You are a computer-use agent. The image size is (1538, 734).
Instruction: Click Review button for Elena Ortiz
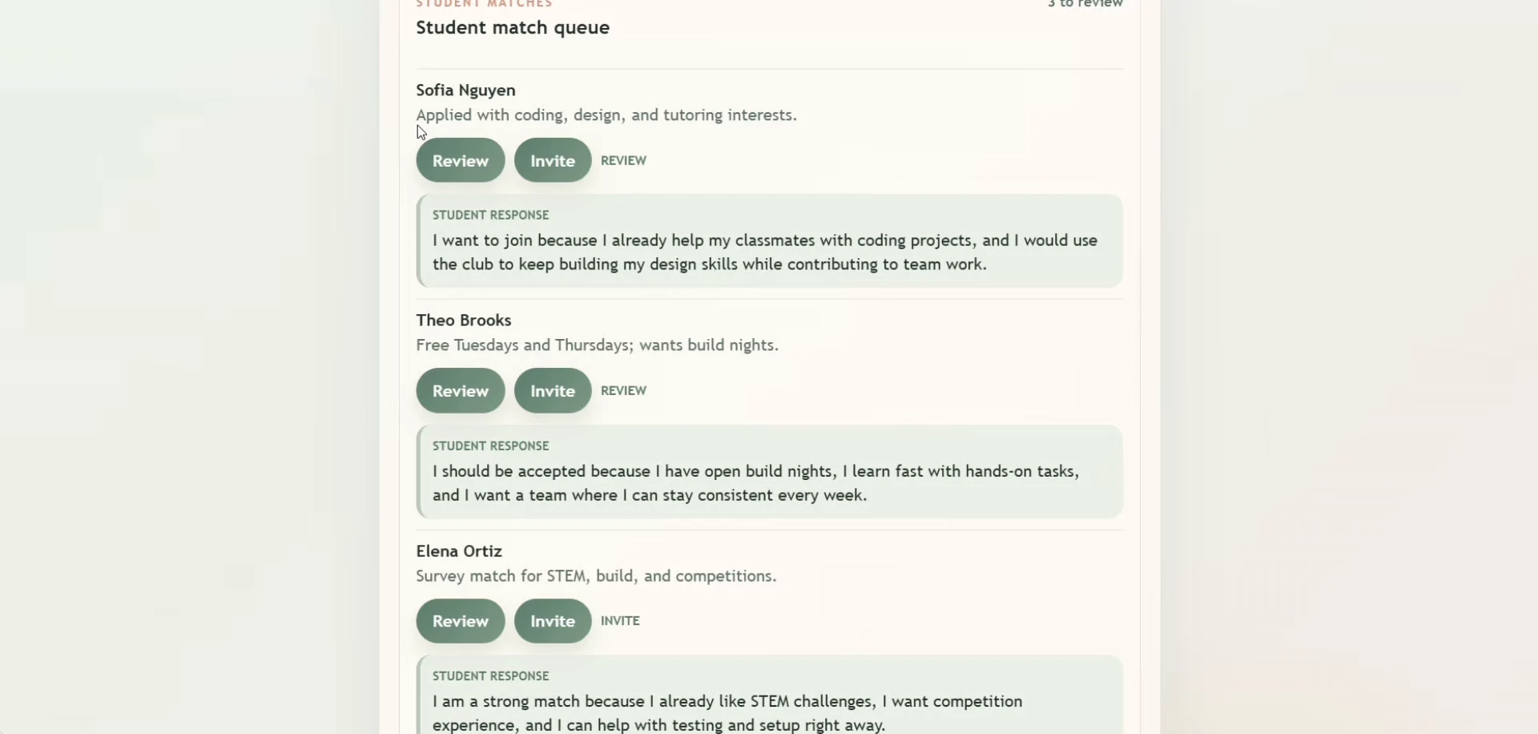click(x=461, y=621)
